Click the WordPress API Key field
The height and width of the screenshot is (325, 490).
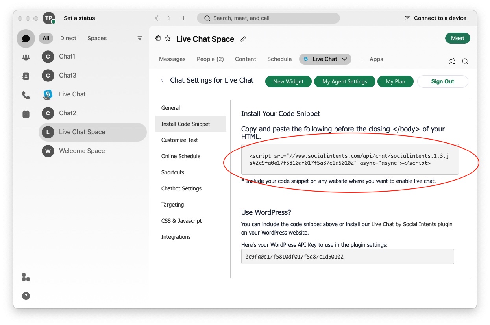pos(348,256)
